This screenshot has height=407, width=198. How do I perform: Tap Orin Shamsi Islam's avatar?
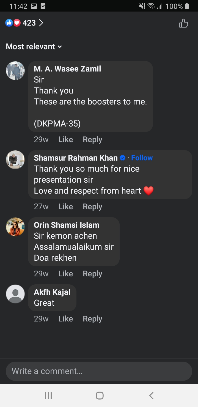click(x=15, y=227)
